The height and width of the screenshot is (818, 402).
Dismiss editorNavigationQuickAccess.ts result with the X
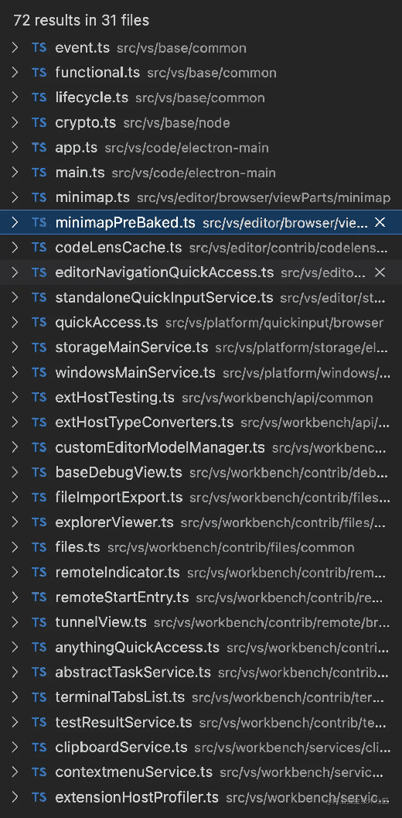click(380, 272)
